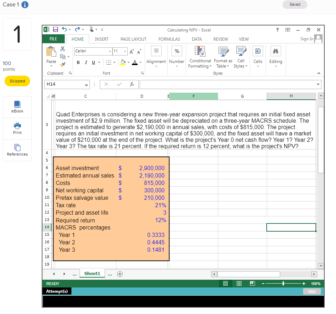Click the Cells group icon
The width and height of the screenshot is (336, 314).
(x=258, y=51)
